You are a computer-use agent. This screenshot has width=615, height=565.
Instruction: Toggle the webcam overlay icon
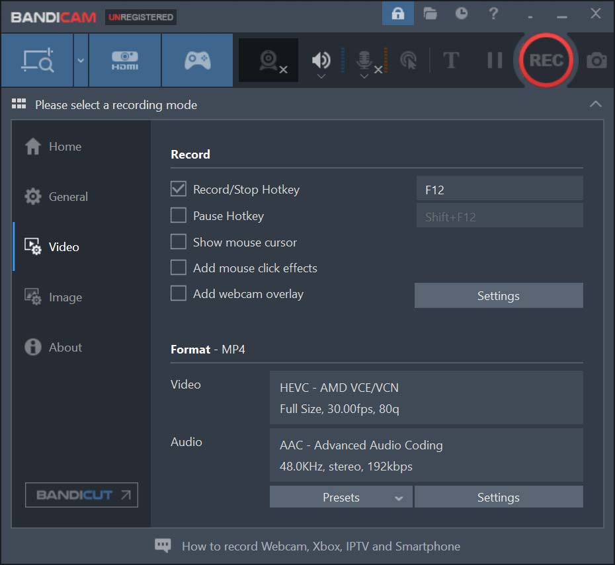pyautogui.click(x=268, y=61)
